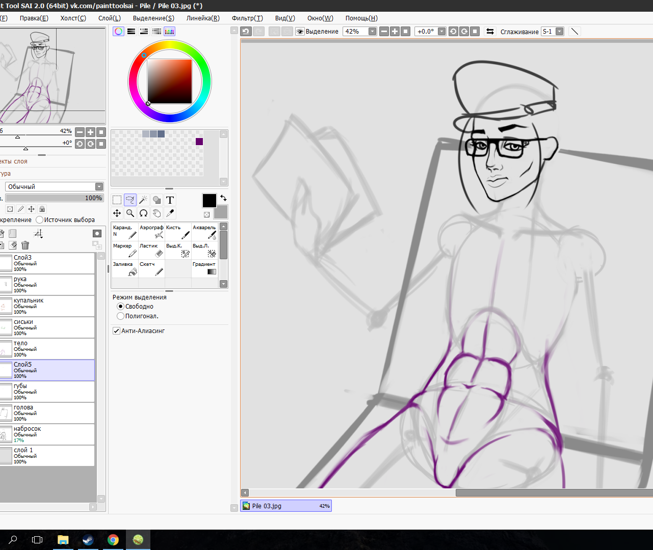653x550 pixels.
Task: Select the lasso selection tool
Action: point(130,200)
